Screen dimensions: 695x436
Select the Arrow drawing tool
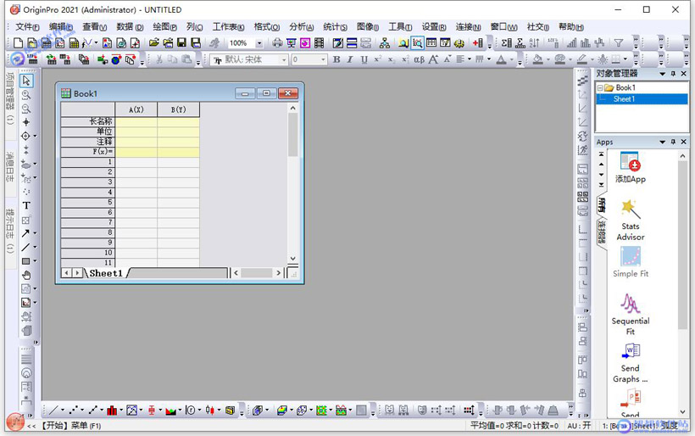25,233
